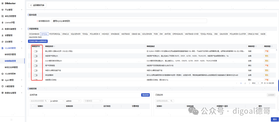
Task: Click the 按实例名称搜索 input in 实例列表
Action: [x=39, y=101]
